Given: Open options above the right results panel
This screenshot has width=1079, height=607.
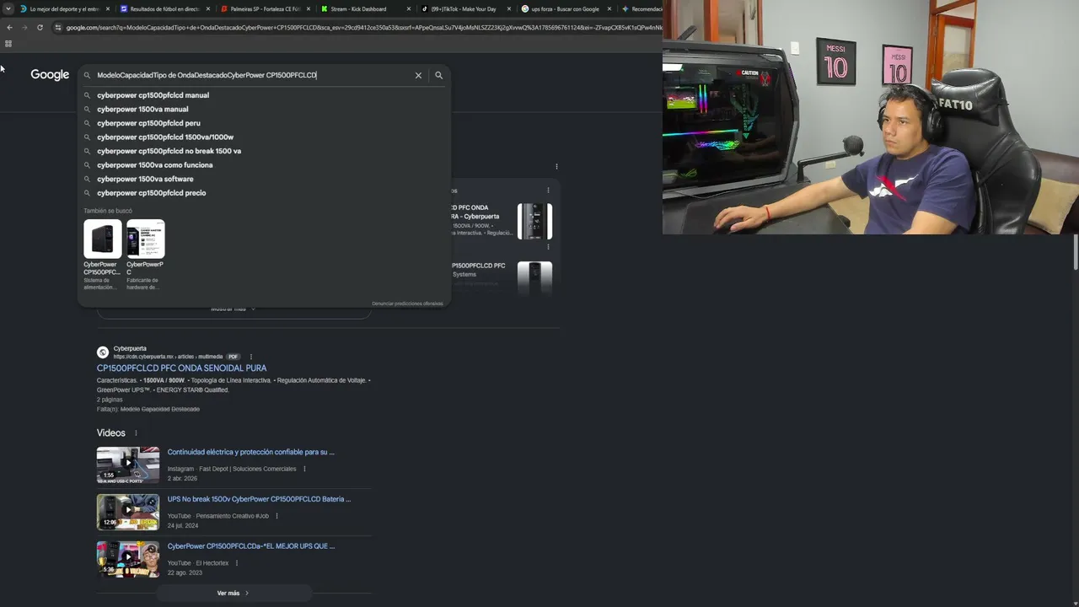Looking at the screenshot, I should (x=556, y=166).
